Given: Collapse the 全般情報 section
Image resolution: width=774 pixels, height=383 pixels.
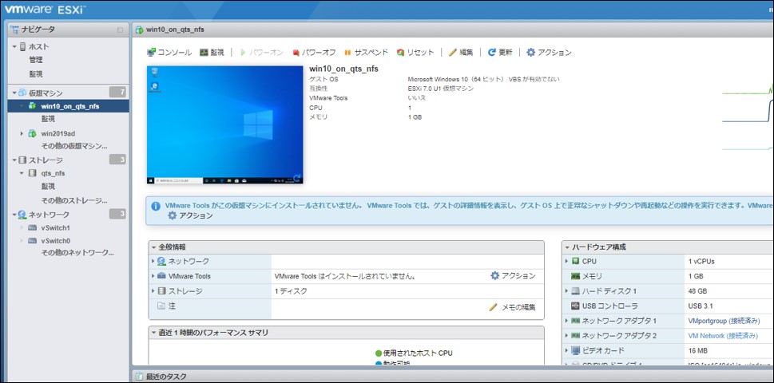Looking at the screenshot, I should (153, 247).
